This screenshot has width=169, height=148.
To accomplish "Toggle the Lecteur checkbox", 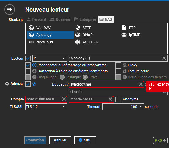I will tap(28, 58).
